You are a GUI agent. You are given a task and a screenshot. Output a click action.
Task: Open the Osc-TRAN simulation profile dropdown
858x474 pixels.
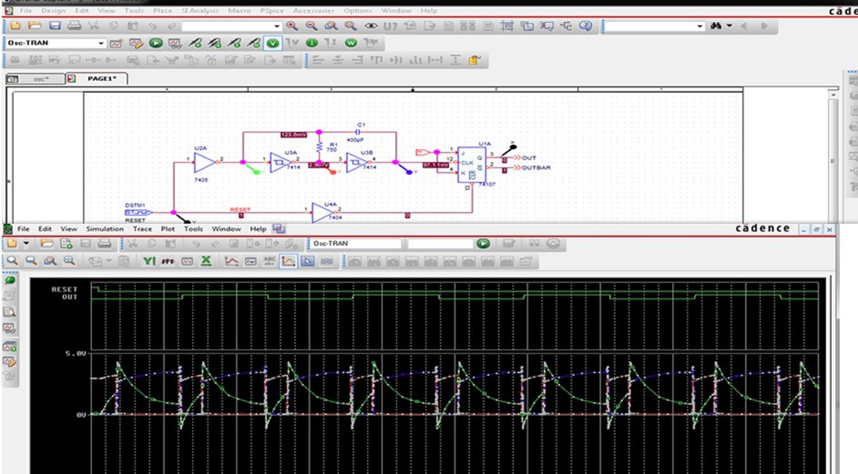point(101,43)
